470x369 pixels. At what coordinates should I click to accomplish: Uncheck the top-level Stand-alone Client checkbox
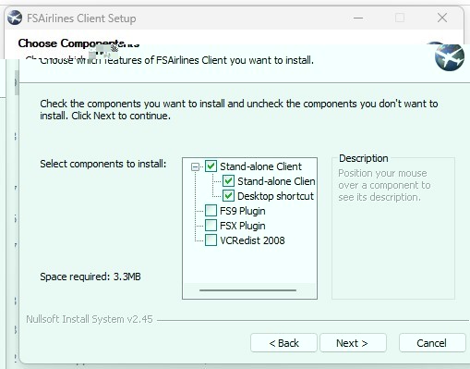(x=211, y=166)
